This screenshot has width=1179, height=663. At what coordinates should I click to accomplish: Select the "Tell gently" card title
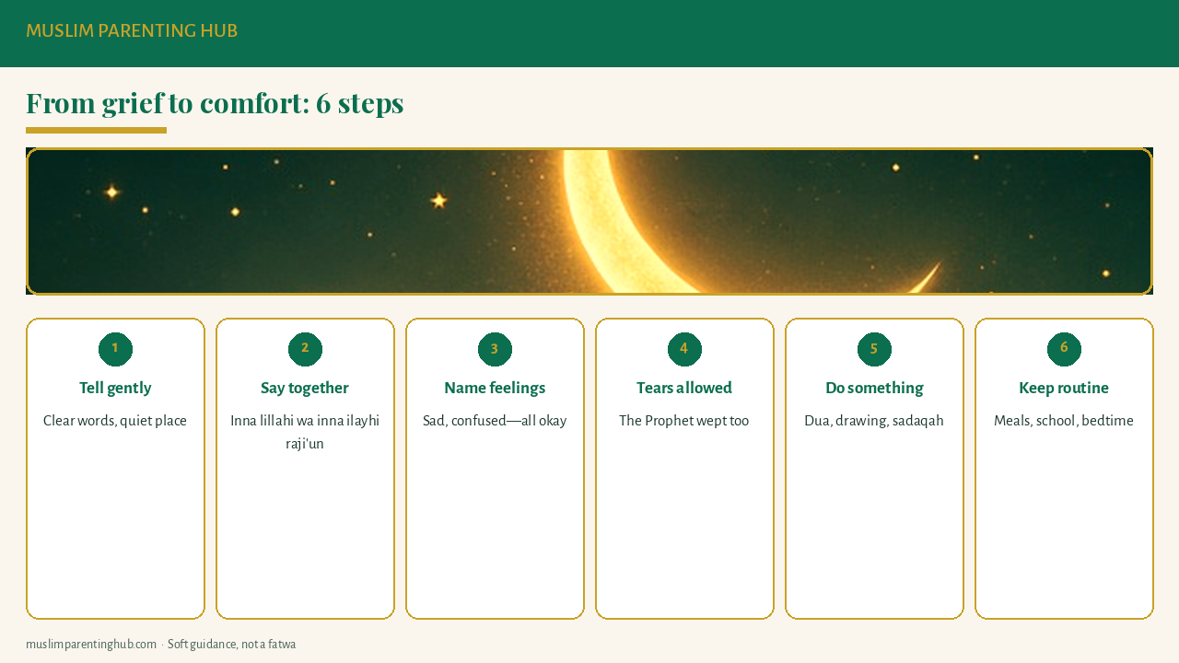(x=115, y=388)
